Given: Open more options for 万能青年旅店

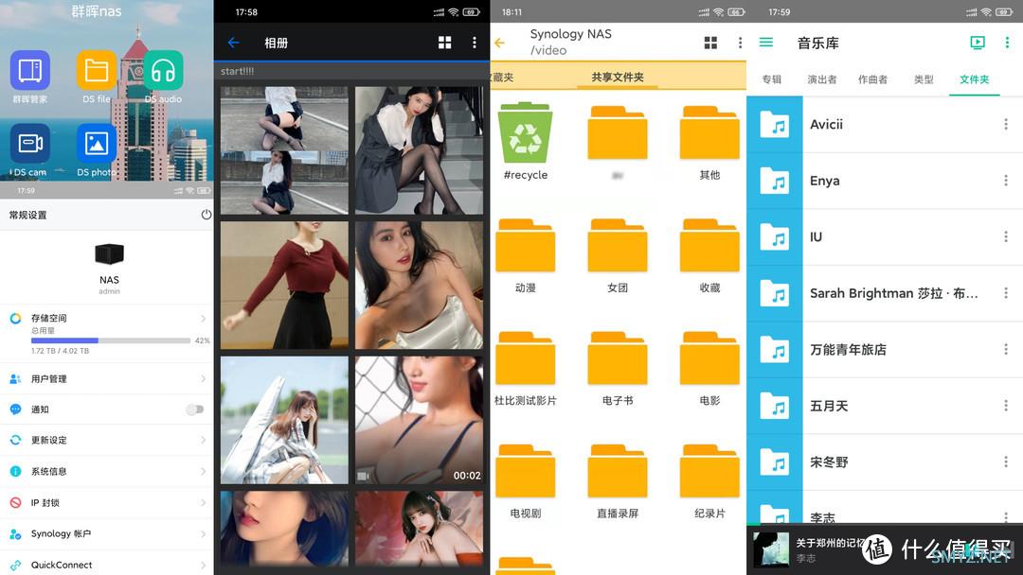Looking at the screenshot, I should tap(1006, 350).
